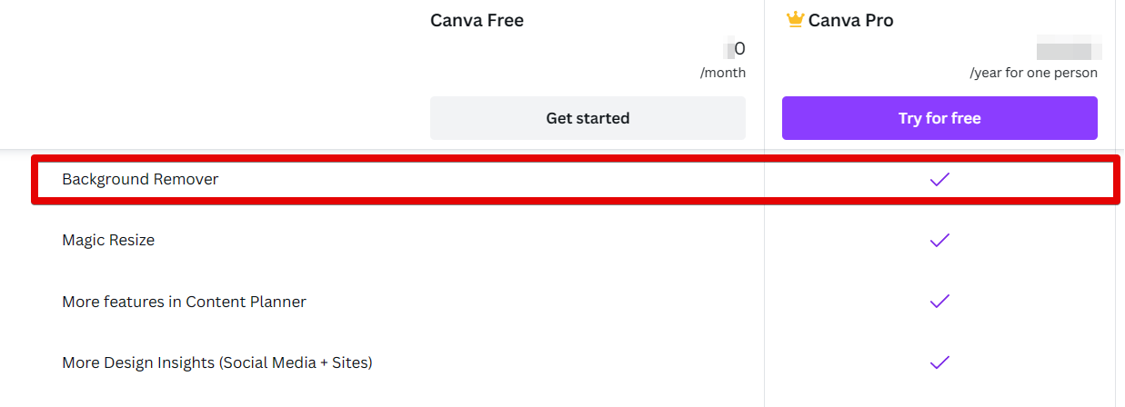Viewport: 1125px width, 407px height.
Task: Click the blurred currency symbol before the 0
Action: pos(728,49)
